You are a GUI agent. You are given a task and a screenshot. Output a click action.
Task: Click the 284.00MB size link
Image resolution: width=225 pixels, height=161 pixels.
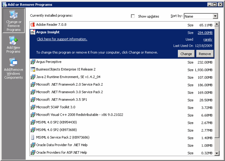click(205, 33)
